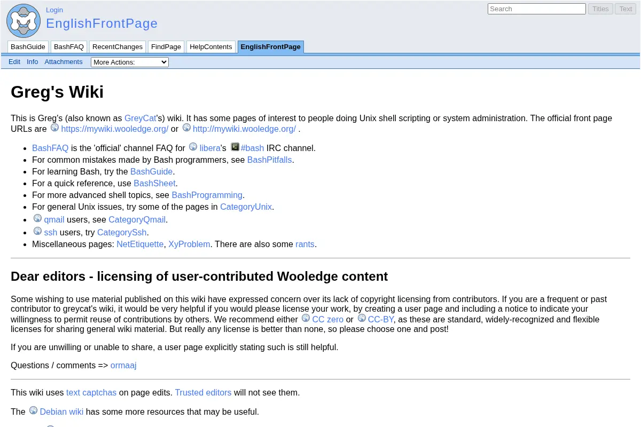The width and height of the screenshot is (641, 427).
Task: Click the IRC terminal icon before #bash
Action: click(x=235, y=147)
